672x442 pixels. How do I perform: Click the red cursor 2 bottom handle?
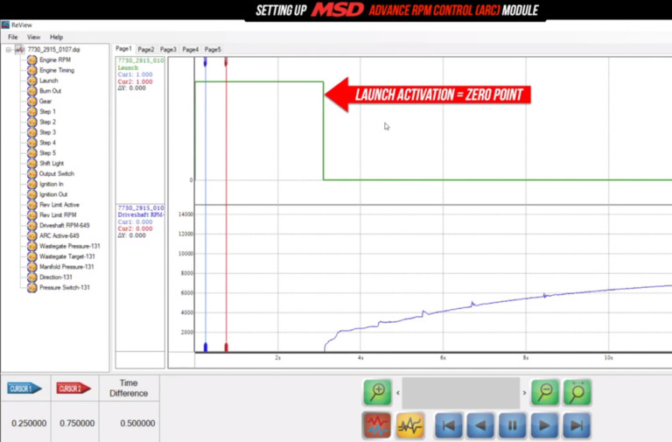point(227,347)
